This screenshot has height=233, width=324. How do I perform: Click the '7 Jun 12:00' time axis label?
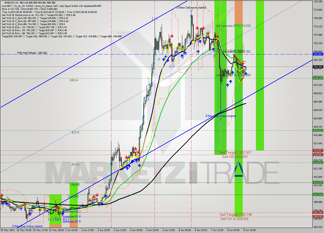coord(217,230)
